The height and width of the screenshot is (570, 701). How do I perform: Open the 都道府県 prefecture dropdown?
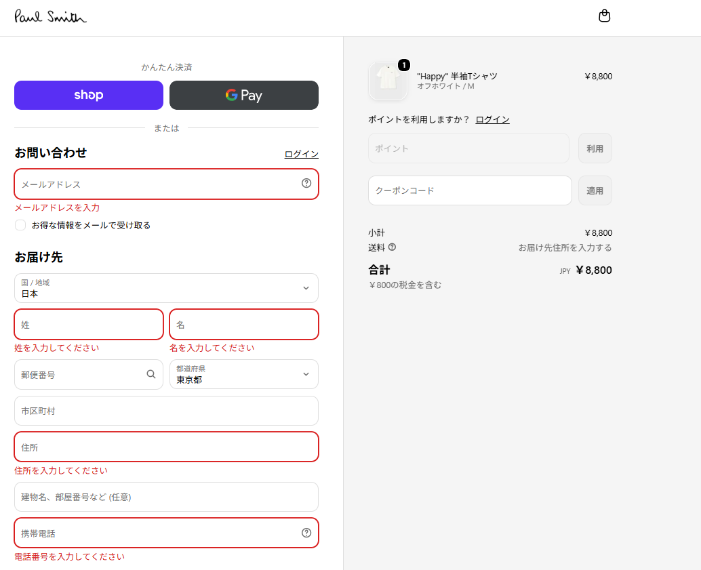click(243, 374)
